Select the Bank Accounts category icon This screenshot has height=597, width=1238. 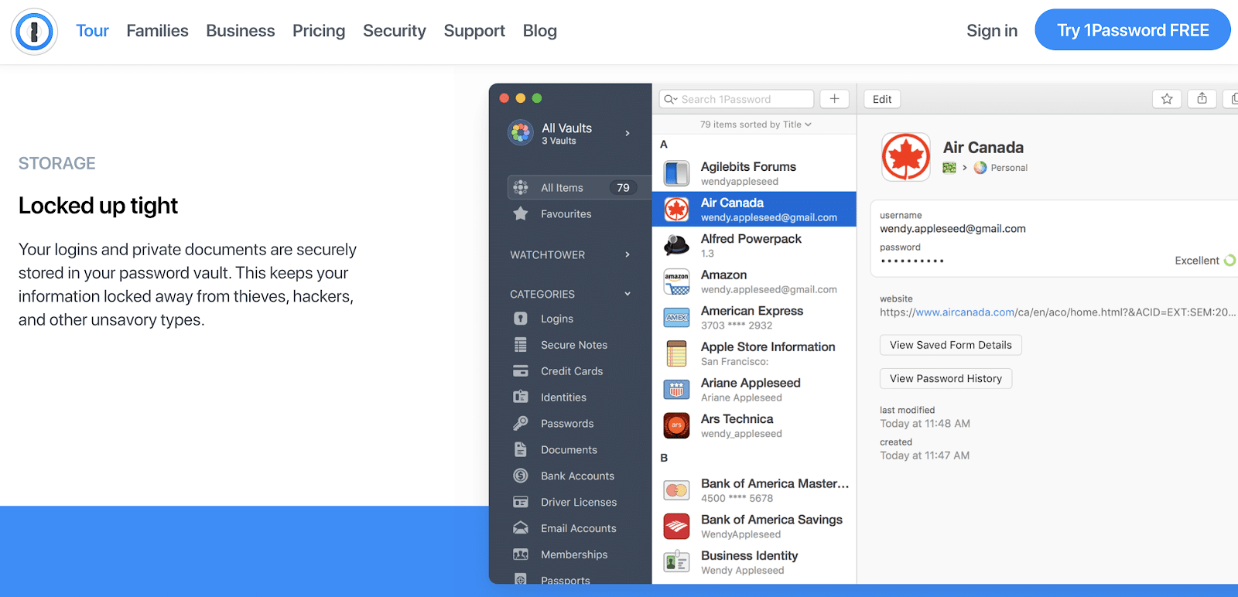(x=521, y=476)
